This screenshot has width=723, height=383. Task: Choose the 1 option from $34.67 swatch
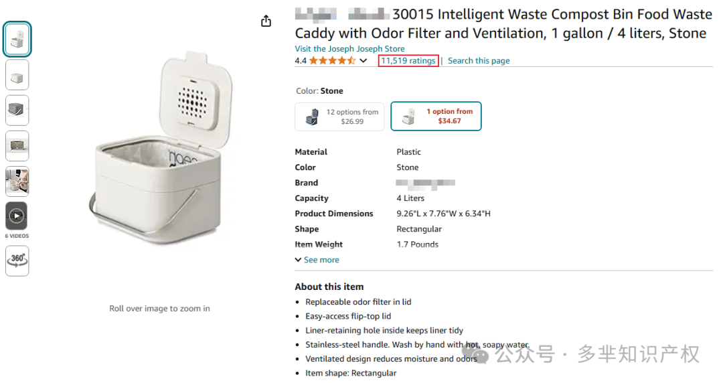436,117
